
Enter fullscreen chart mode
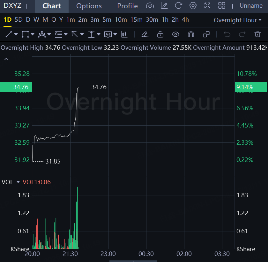point(207,6)
